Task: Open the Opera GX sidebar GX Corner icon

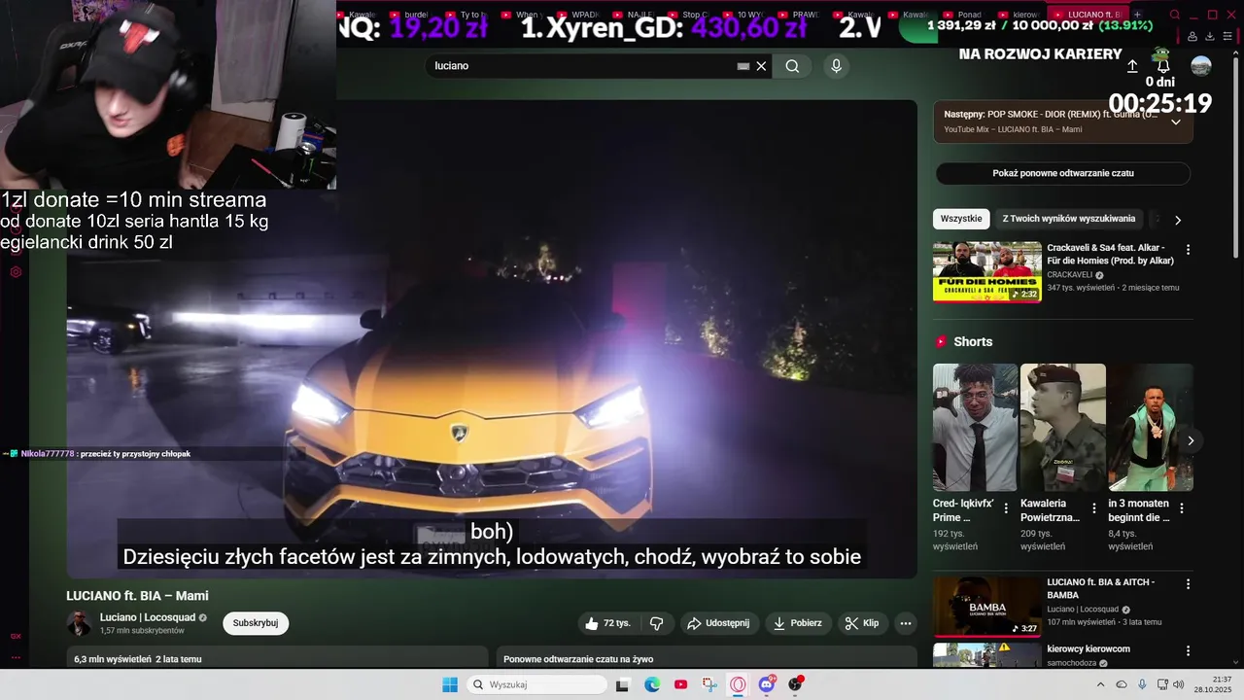Action: click(16, 636)
